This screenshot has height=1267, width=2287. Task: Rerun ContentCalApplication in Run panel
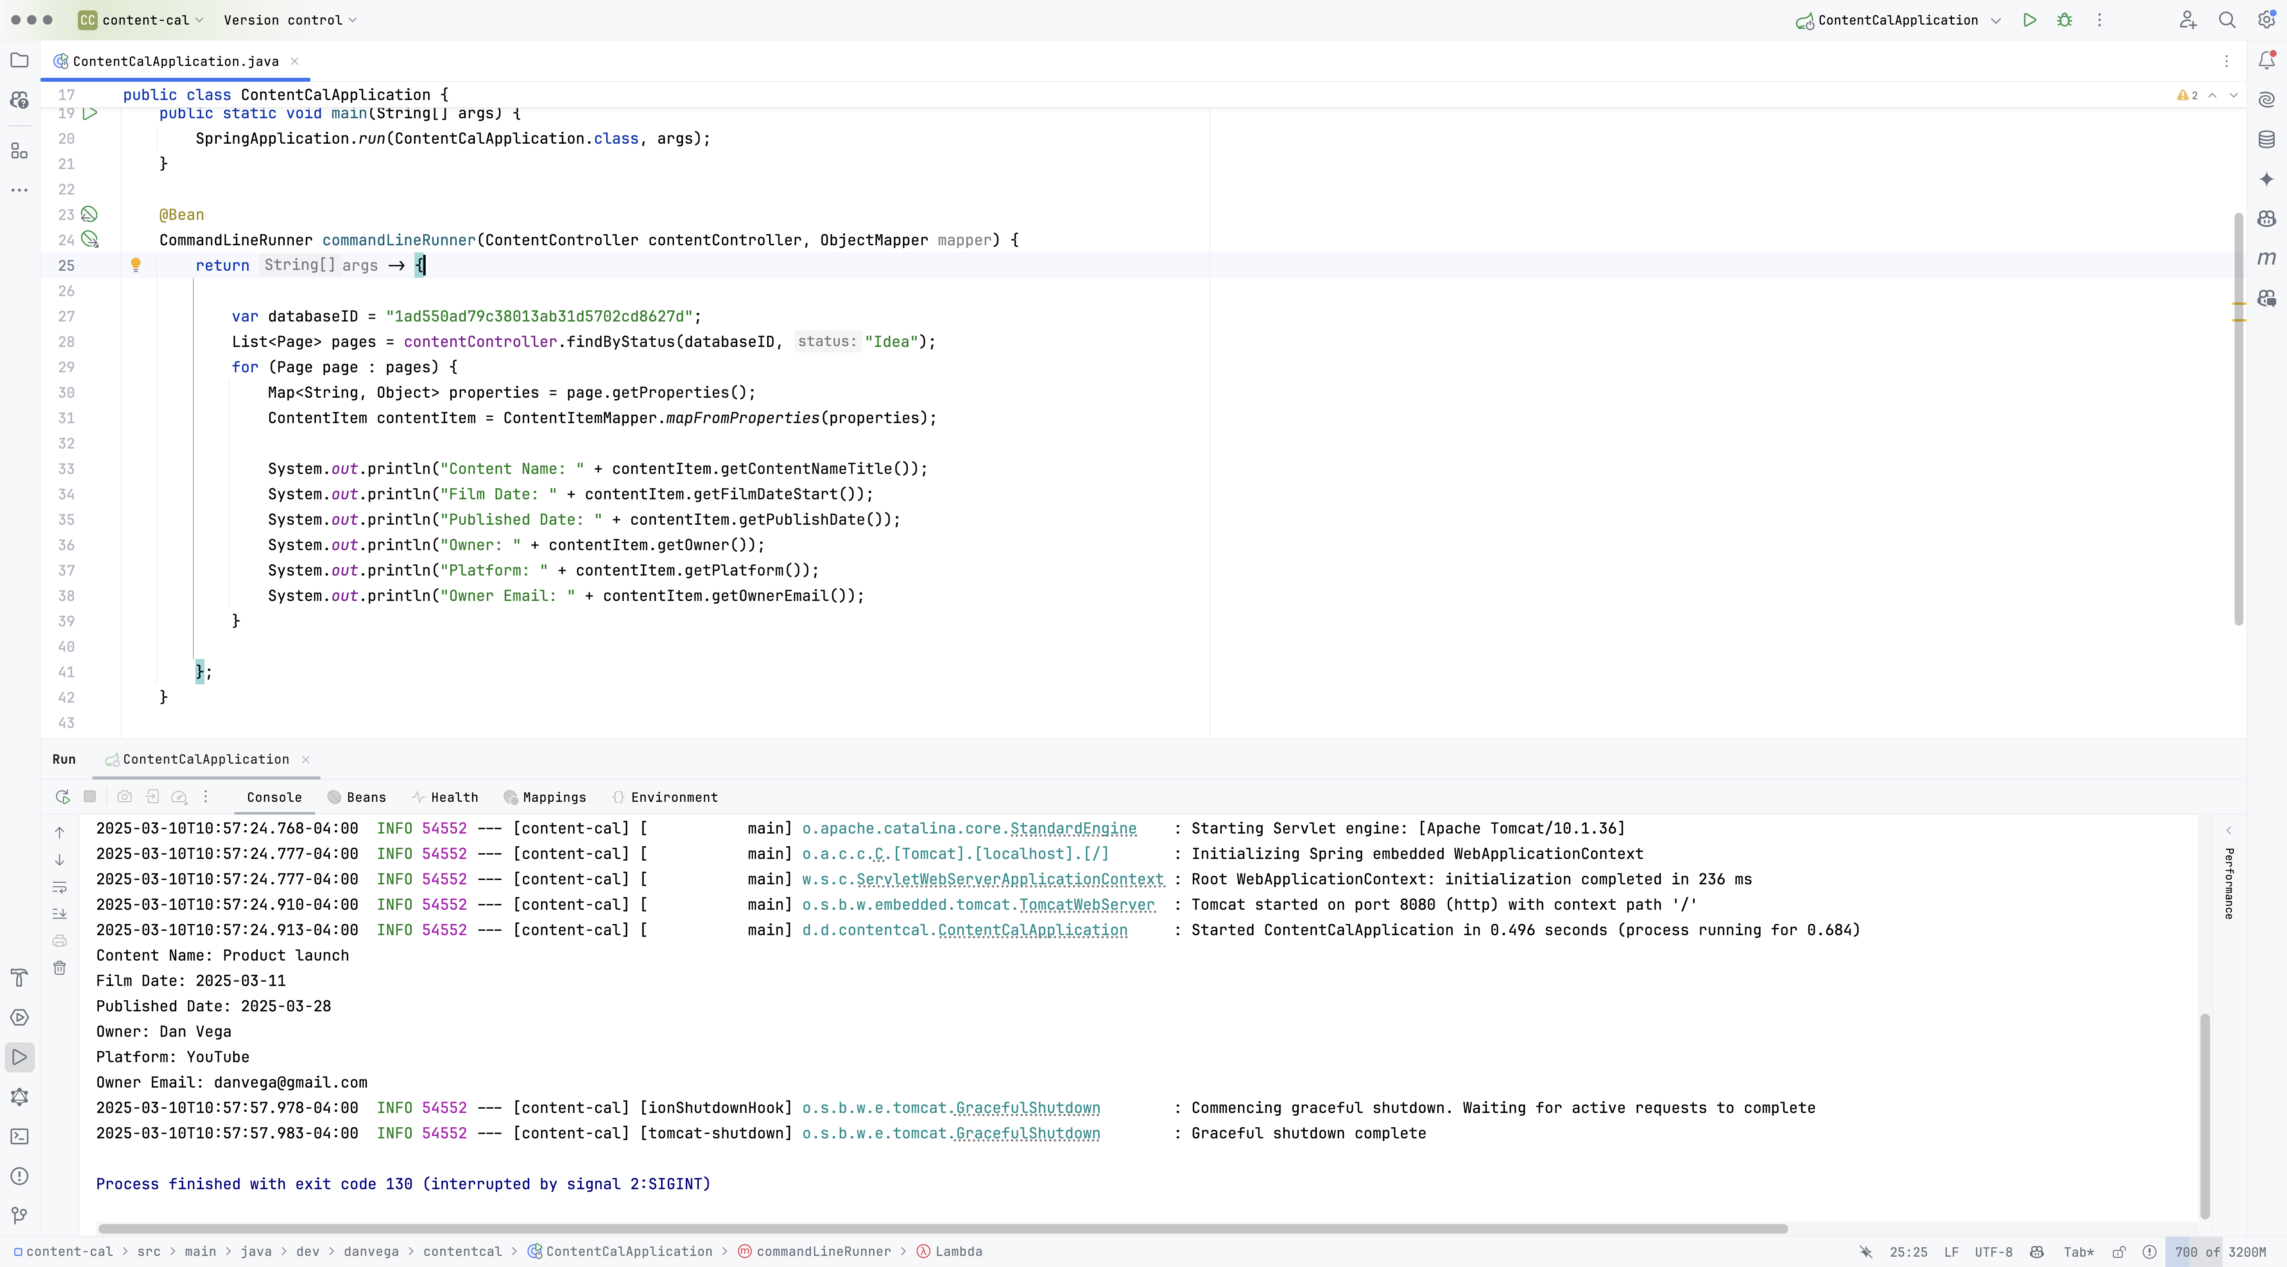pos(62,797)
